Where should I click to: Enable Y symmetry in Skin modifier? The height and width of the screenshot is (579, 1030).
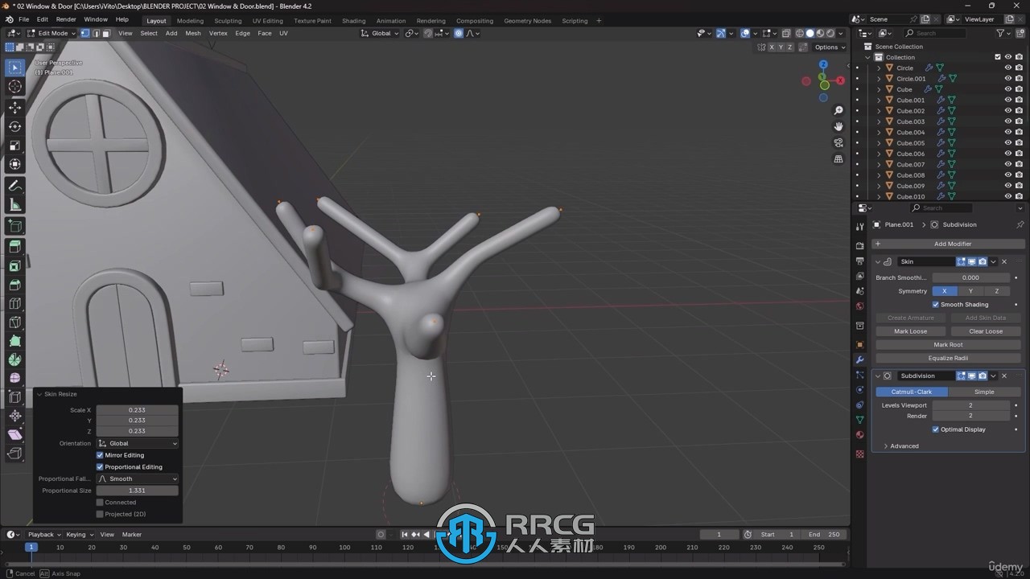coord(970,291)
